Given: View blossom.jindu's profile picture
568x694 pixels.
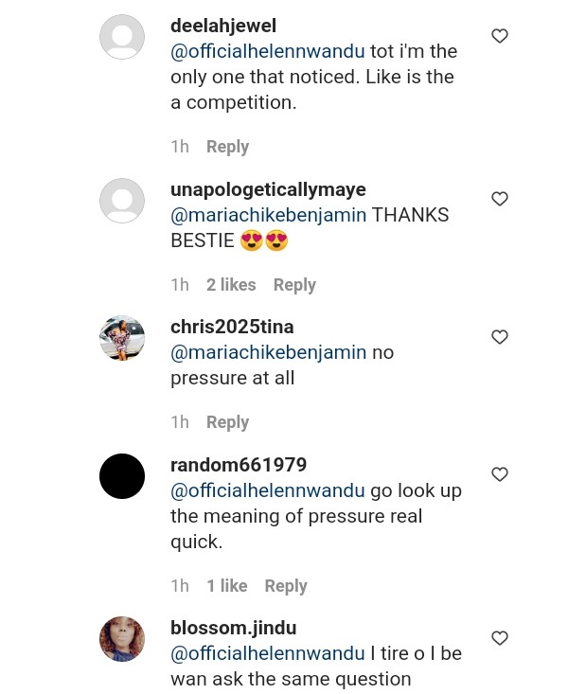Looking at the screenshot, I should point(122,639).
